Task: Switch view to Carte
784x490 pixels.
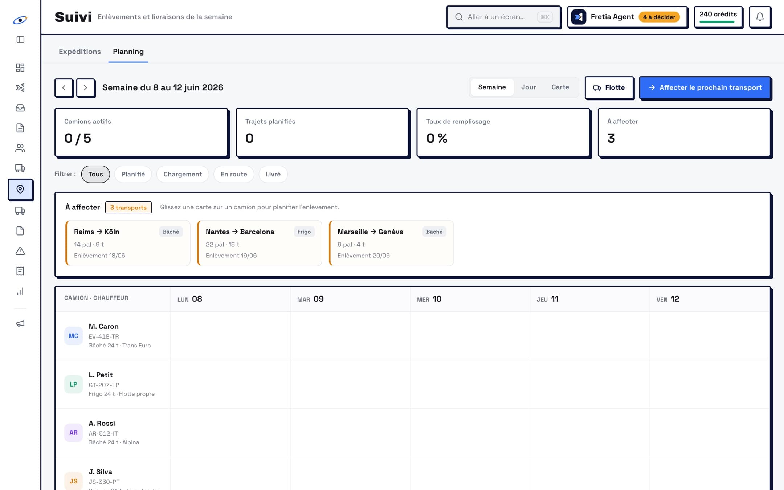Action: (x=560, y=87)
